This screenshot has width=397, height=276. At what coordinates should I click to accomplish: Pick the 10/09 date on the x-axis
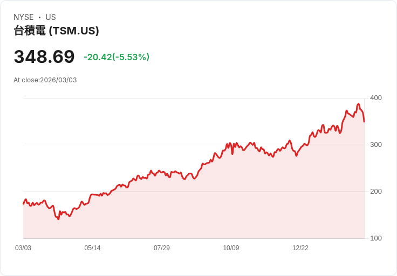point(231,247)
